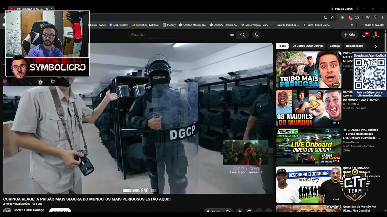Click the main video player
The height and width of the screenshot is (217, 387).
pos(138,118)
